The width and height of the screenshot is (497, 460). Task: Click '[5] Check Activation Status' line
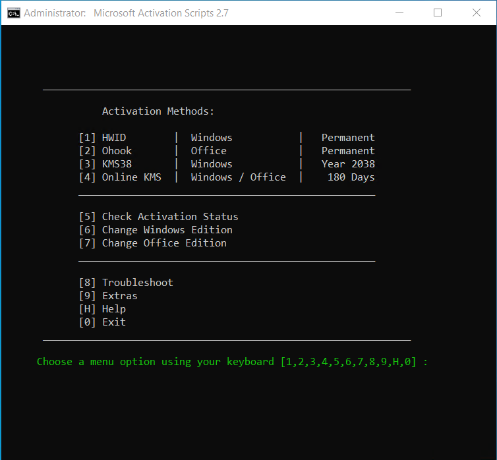click(159, 217)
